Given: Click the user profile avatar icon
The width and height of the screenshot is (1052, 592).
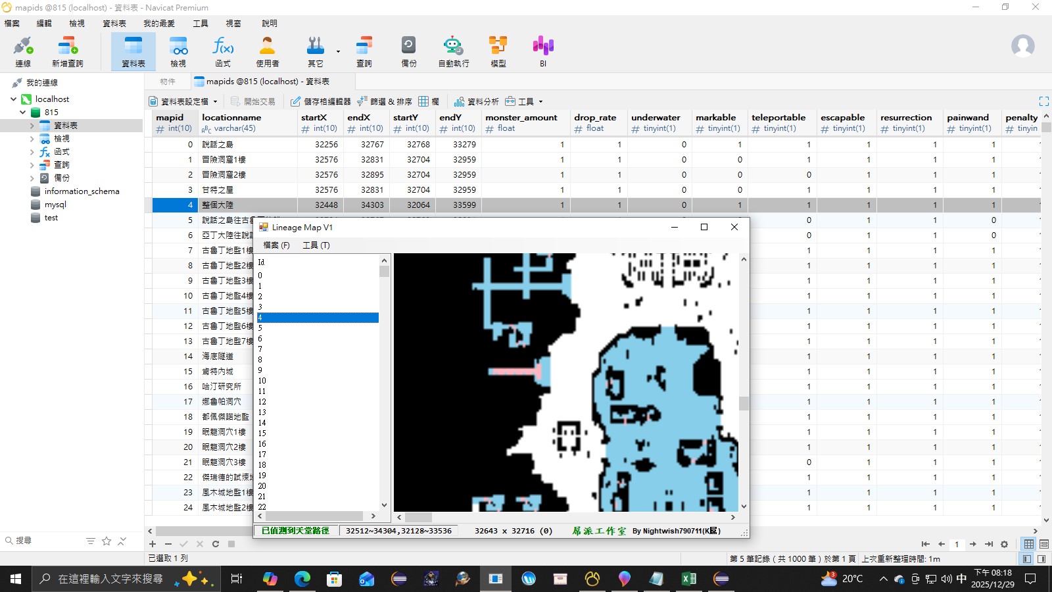Looking at the screenshot, I should coord(1023,46).
